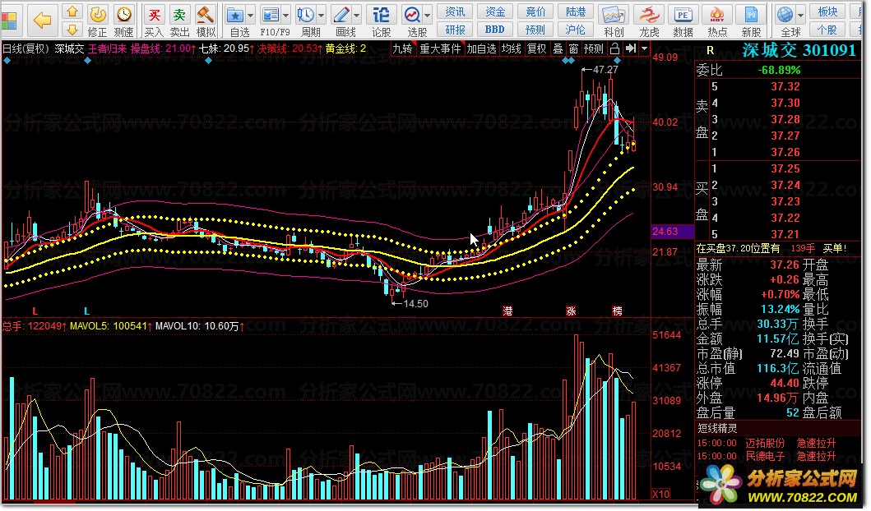The height and width of the screenshot is (511, 871).
Task: Click the purple 24.63 price tag
Action: (672, 232)
